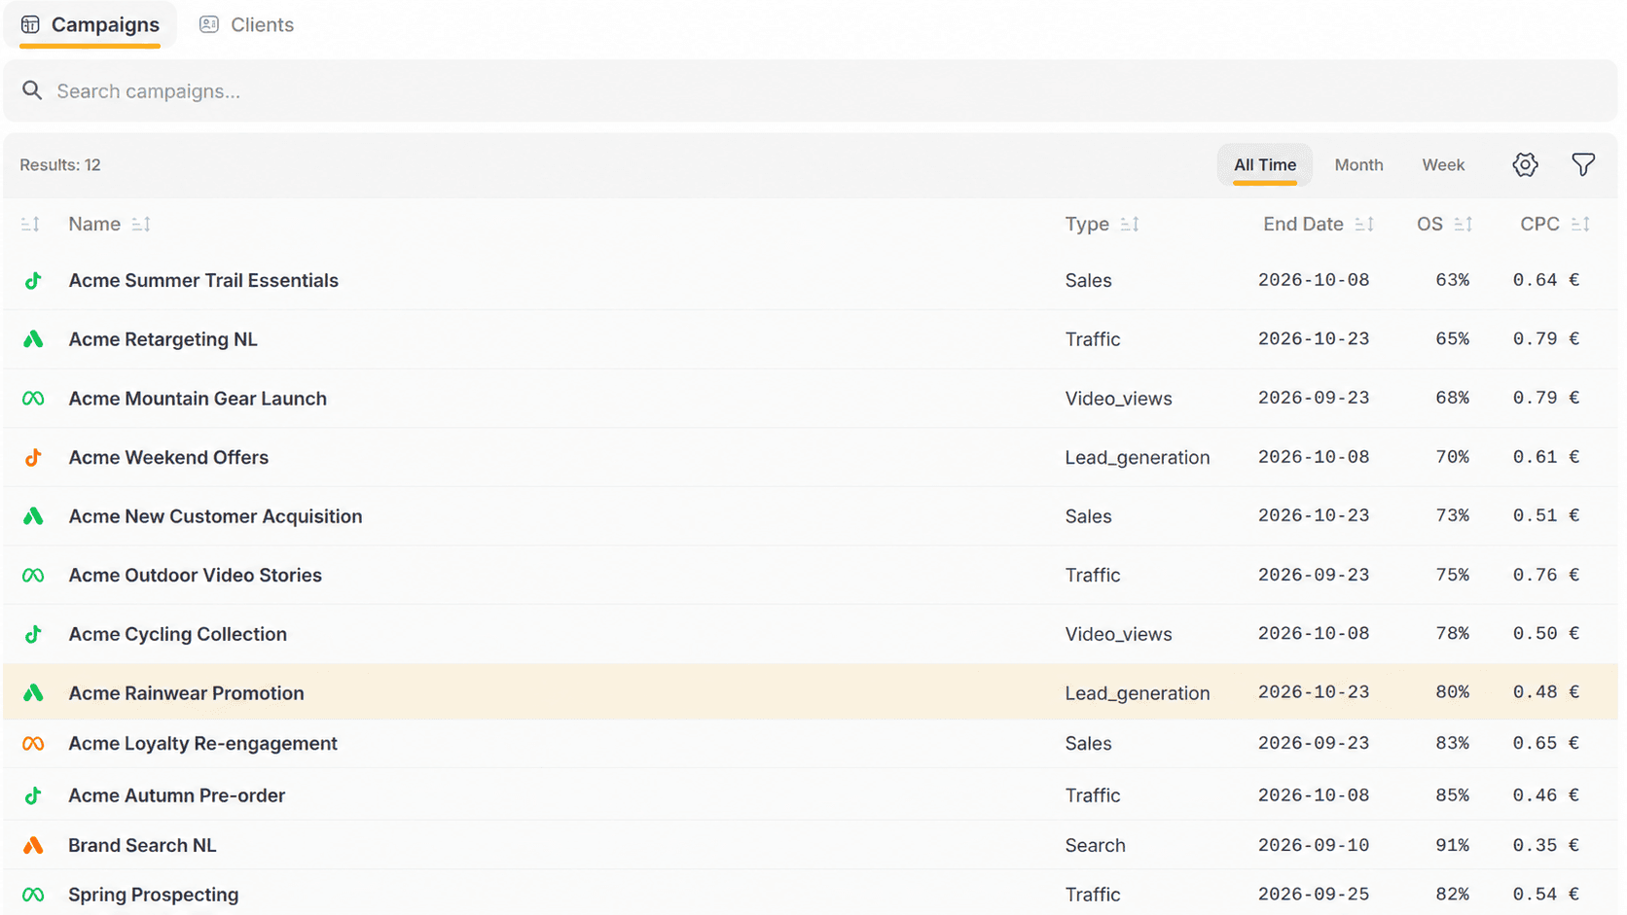Viewport: 1627px width, 915px height.
Task: Click the TikTok icon for Acme Weekend Offers
Action: pos(33,458)
